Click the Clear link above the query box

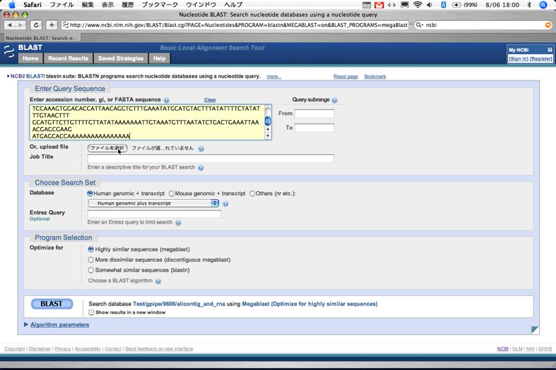[210, 101]
